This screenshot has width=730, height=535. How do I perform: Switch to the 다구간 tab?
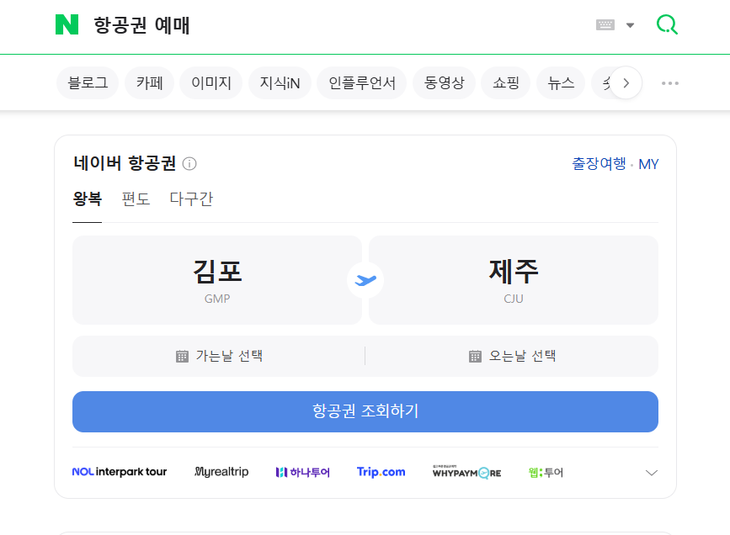click(190, 199)
